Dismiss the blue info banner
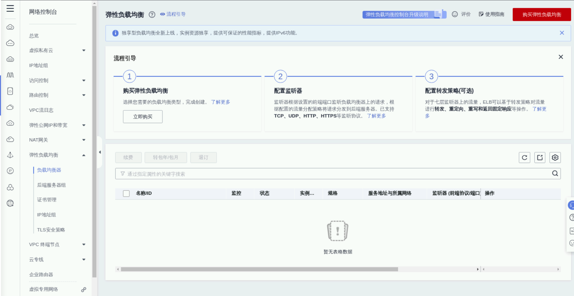Viewport: 574px width, 296px height. click(x=562, y=33)
